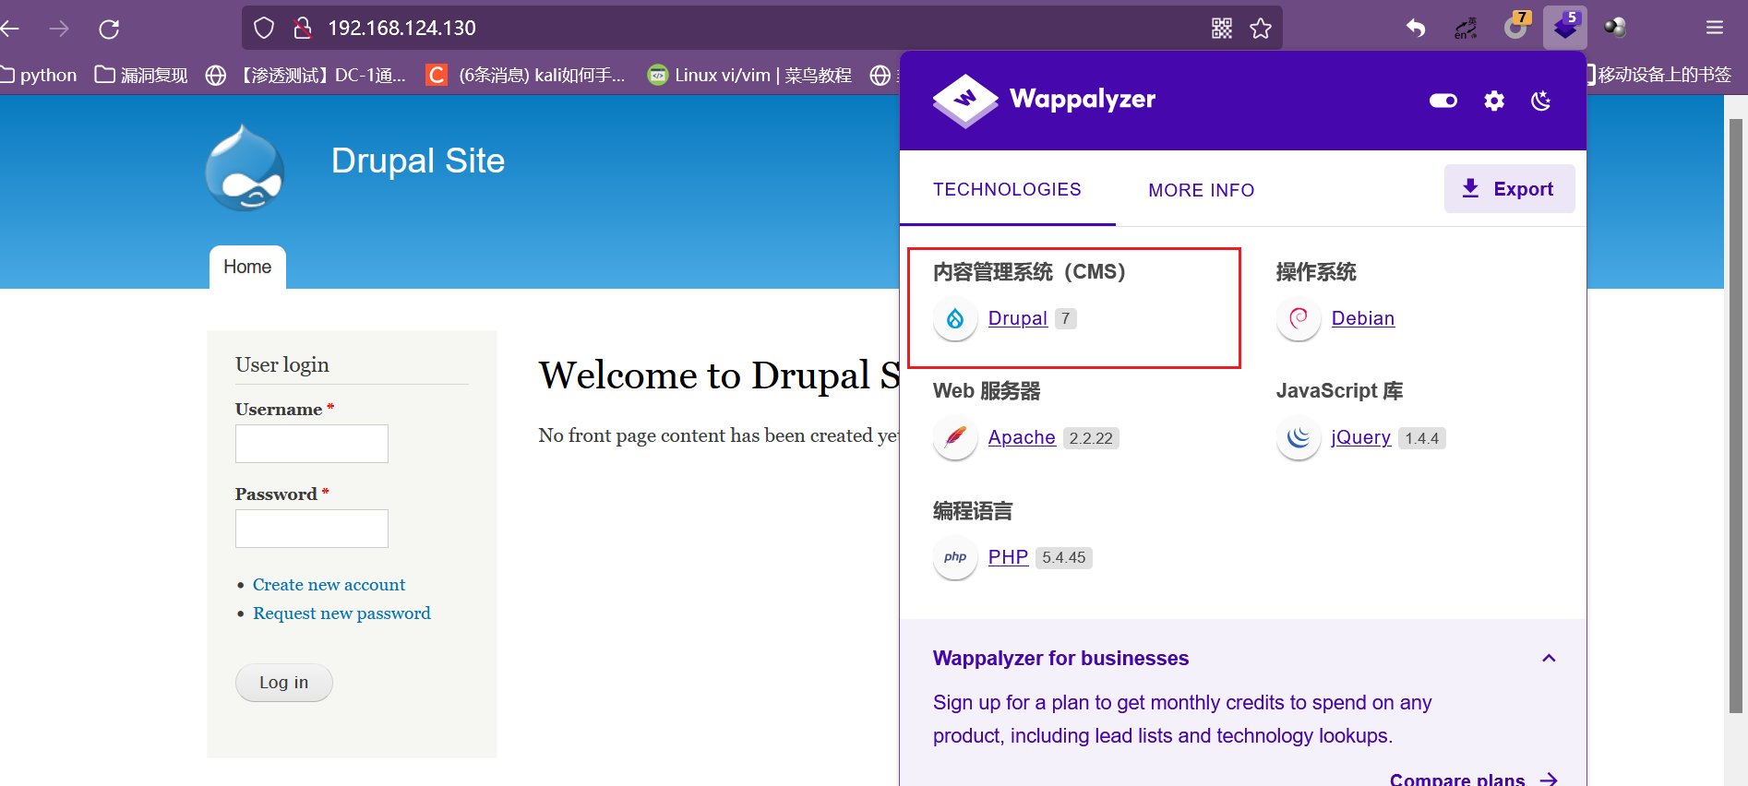This screenshot has width=1748, height=786.
Task: Click the 编程语言 category heading
Action: [x=973, y=511]
